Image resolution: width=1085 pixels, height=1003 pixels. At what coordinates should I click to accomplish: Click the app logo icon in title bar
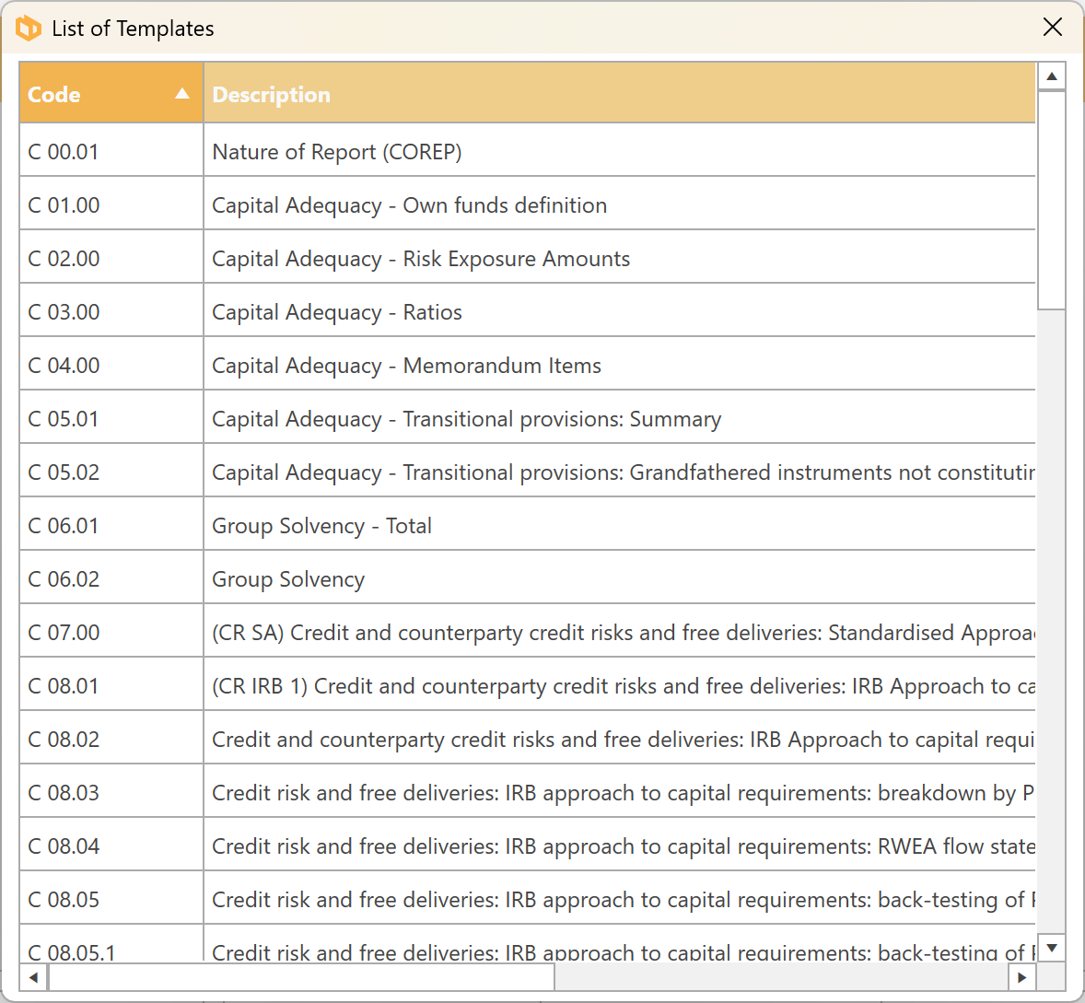(x=29, y=29)
